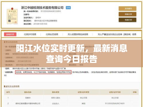Click company name 浙江中越检测技术服务有限公司

[42, 8]
